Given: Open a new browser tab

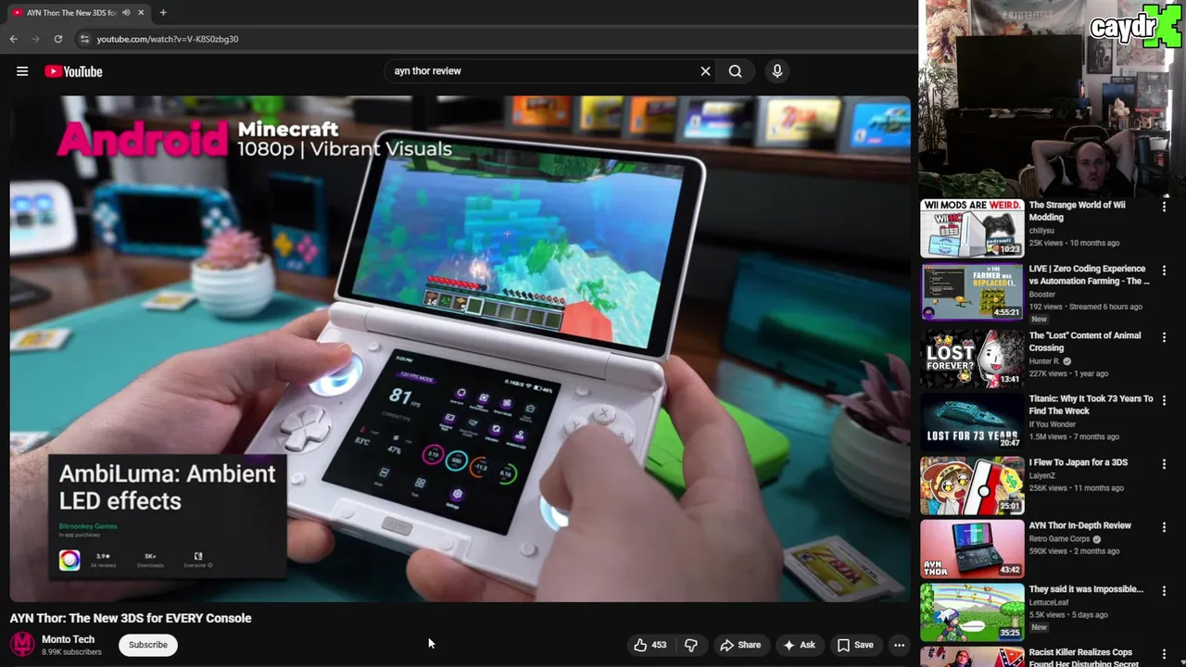Looking at the screenshot, I should [x=163, y=13].
